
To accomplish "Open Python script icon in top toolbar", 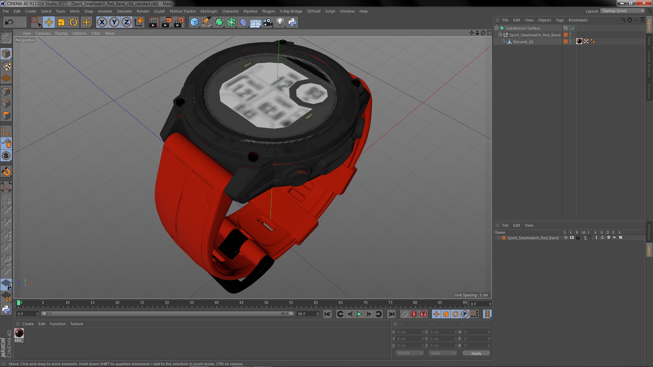I will point(292,22).
